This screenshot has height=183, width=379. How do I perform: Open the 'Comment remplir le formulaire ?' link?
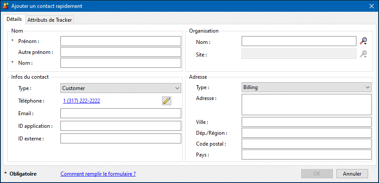tap(98, 174)
